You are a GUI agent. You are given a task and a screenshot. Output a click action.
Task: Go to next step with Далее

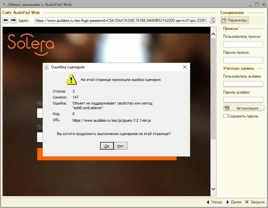(234, 202)
